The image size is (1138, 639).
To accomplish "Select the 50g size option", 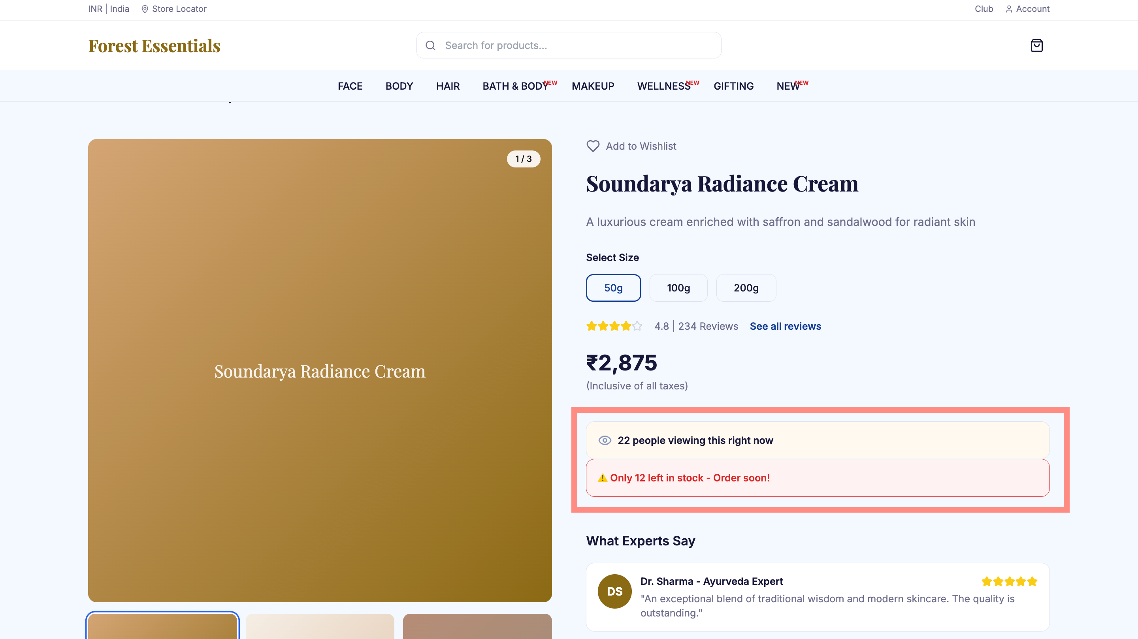I will [613, 288].
